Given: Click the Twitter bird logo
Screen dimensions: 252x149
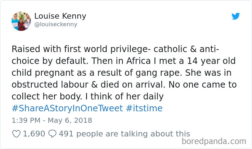Looking at the screenshot, I should click(235, 16).
